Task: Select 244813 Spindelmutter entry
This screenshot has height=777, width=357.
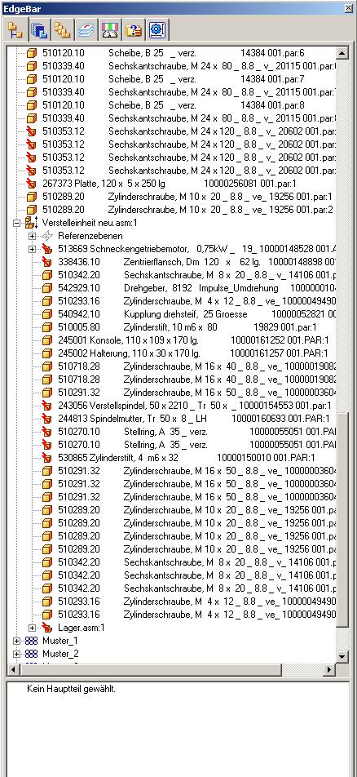Action: [x=193, y=418]
